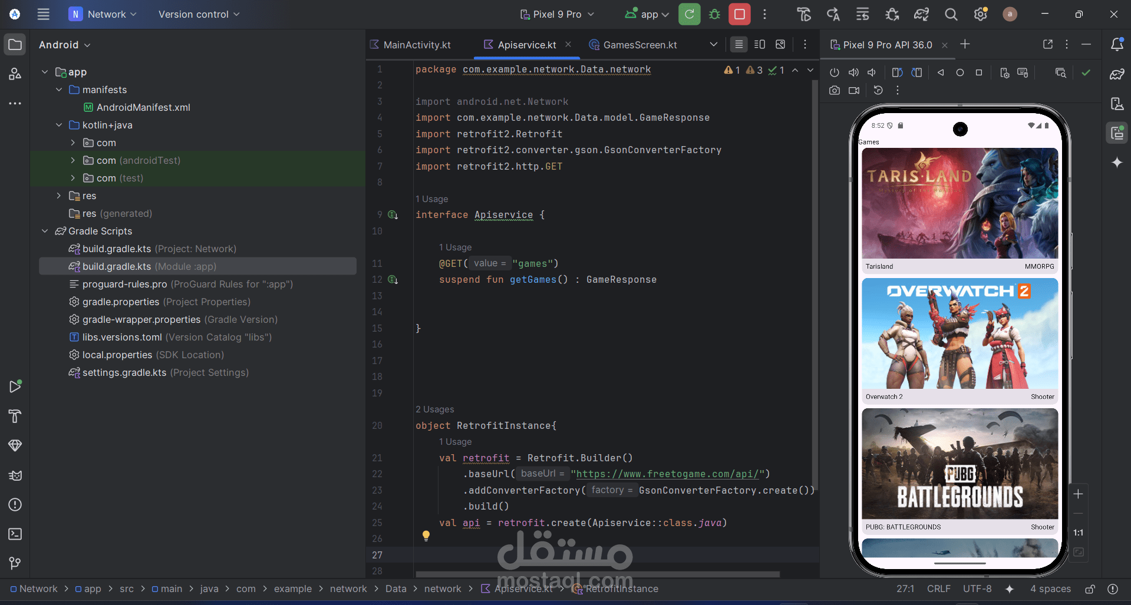The width and height of the screenshot is (1131, 605).
Task: Click the RetrofitInstance breadcrumb
Action: click(615, 589)
